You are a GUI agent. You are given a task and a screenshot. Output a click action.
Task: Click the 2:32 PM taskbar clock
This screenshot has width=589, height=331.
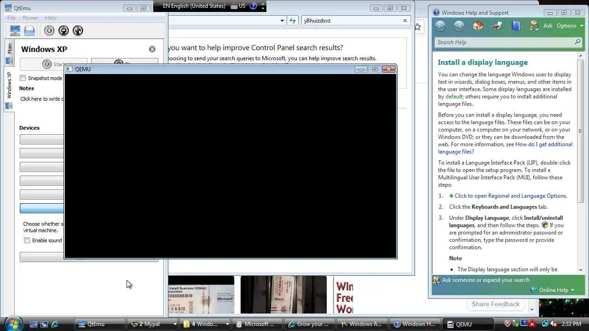(x=571, y=324)
